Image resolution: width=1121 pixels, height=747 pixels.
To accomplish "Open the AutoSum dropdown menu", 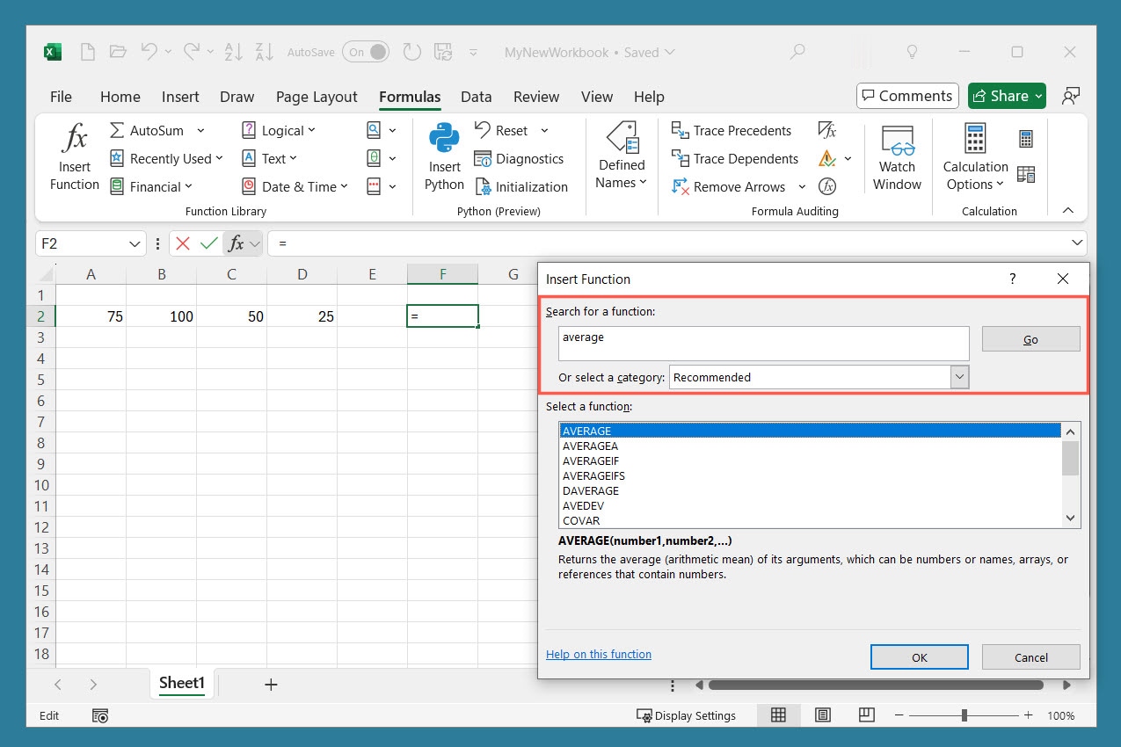I will (200, 131).
